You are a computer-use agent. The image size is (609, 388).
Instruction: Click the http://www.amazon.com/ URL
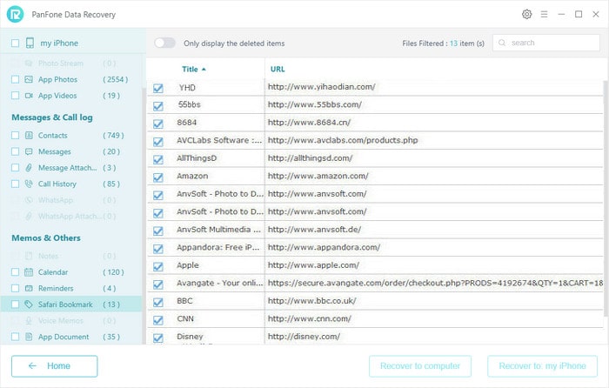point(318,176)
